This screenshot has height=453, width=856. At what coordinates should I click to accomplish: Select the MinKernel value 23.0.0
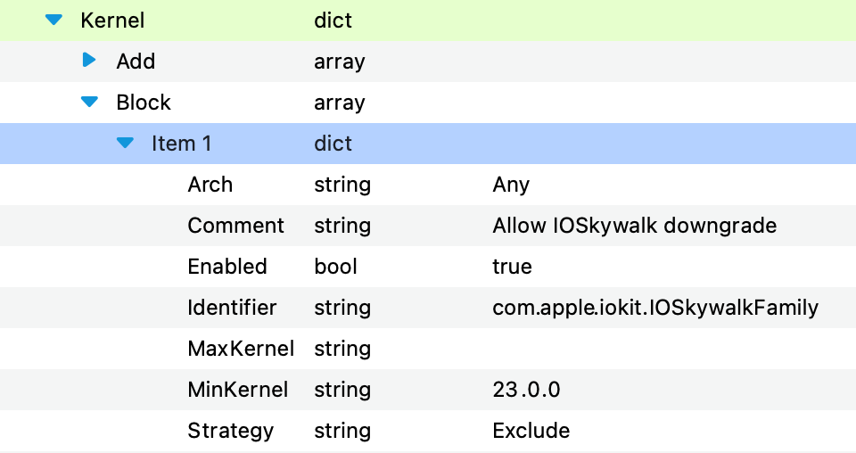tap(526, 390)
